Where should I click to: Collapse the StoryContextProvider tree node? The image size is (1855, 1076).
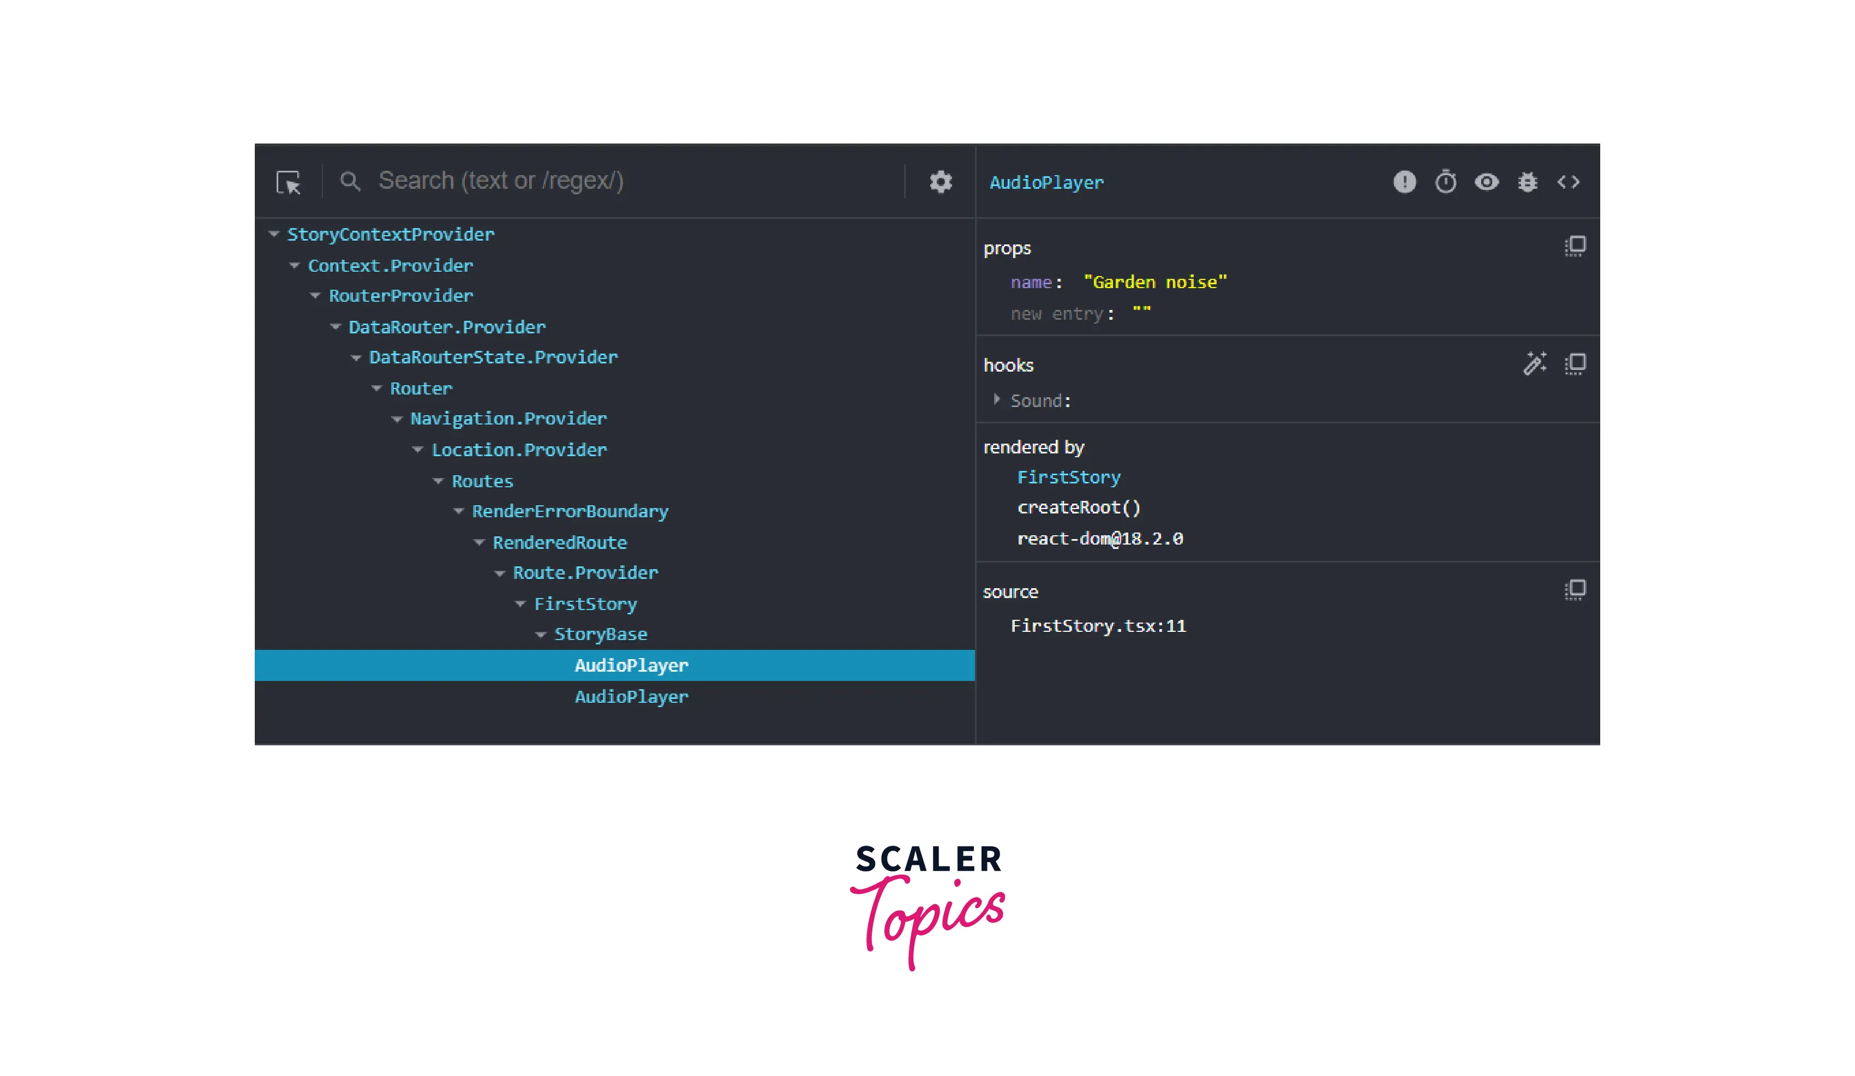[274, 234]
